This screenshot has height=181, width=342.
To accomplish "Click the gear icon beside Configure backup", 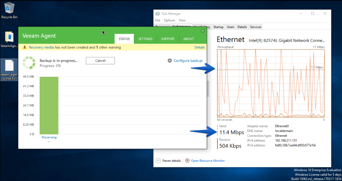I will coord(170,61).
